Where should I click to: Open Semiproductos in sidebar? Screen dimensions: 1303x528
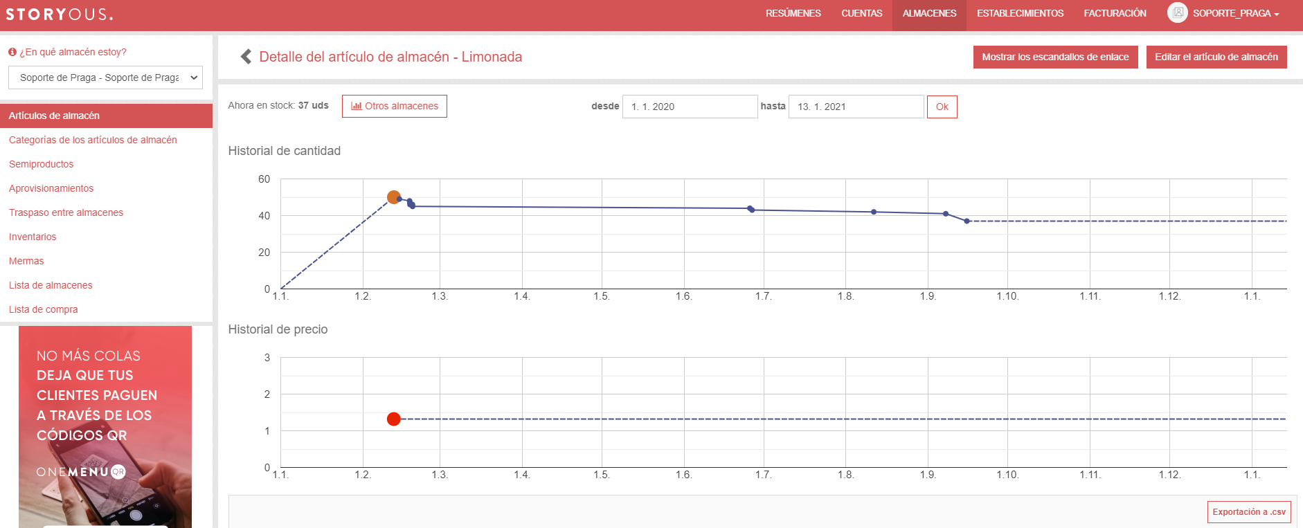click(x=41, y=164)
